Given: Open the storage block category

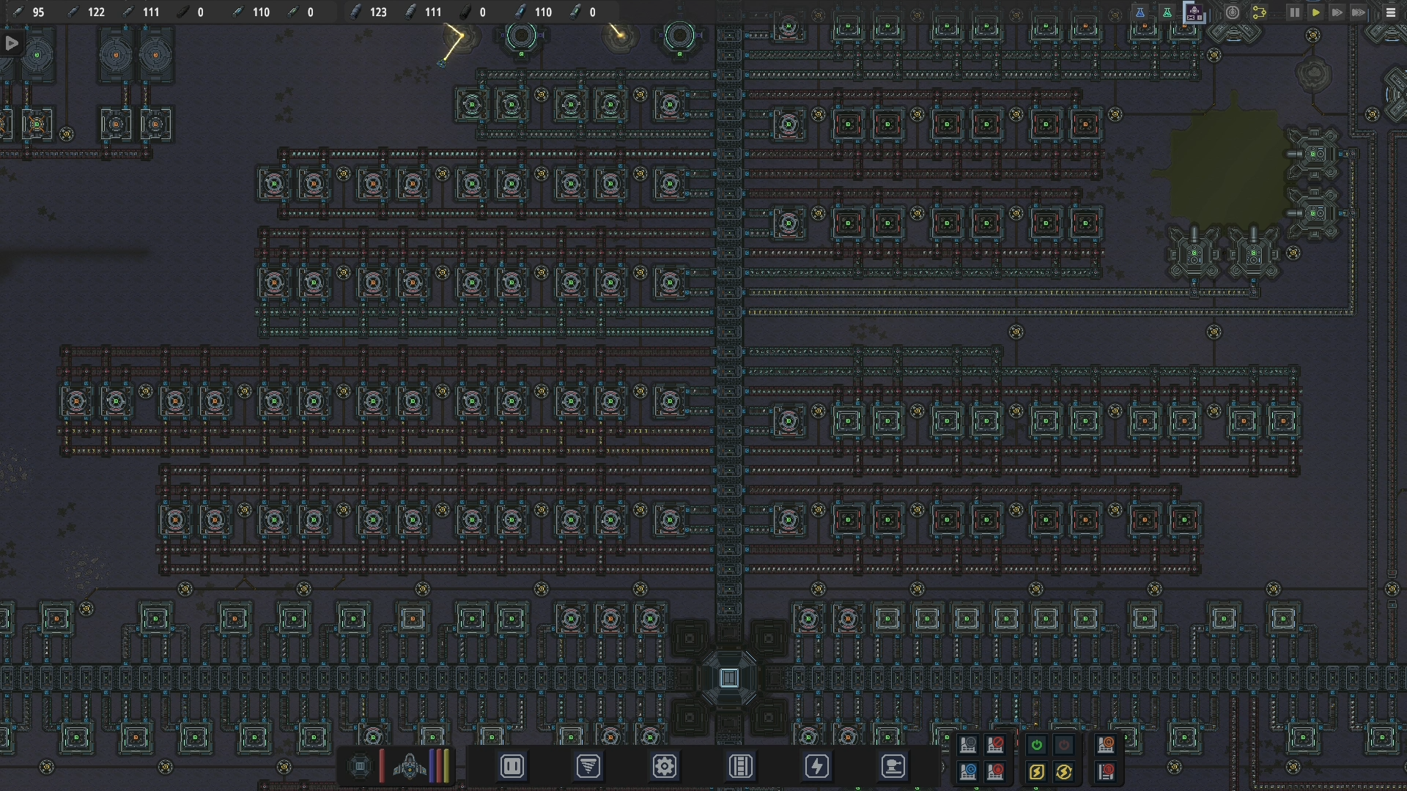Looking at the screenshot, I should [x=512, y=767].
